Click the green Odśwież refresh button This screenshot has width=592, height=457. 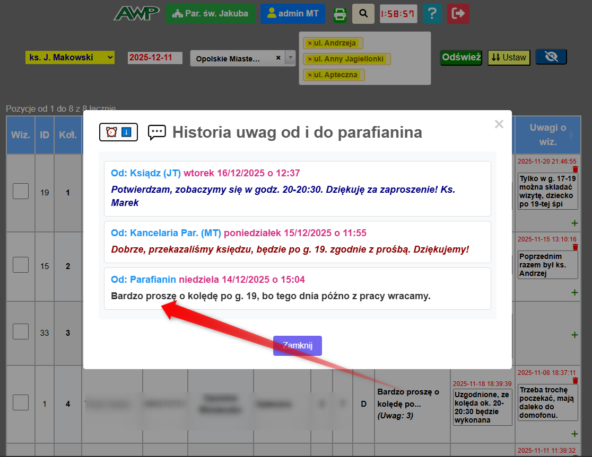pos(460,57)
